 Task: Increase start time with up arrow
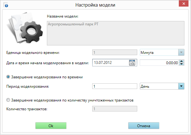(x=182, y=61)
